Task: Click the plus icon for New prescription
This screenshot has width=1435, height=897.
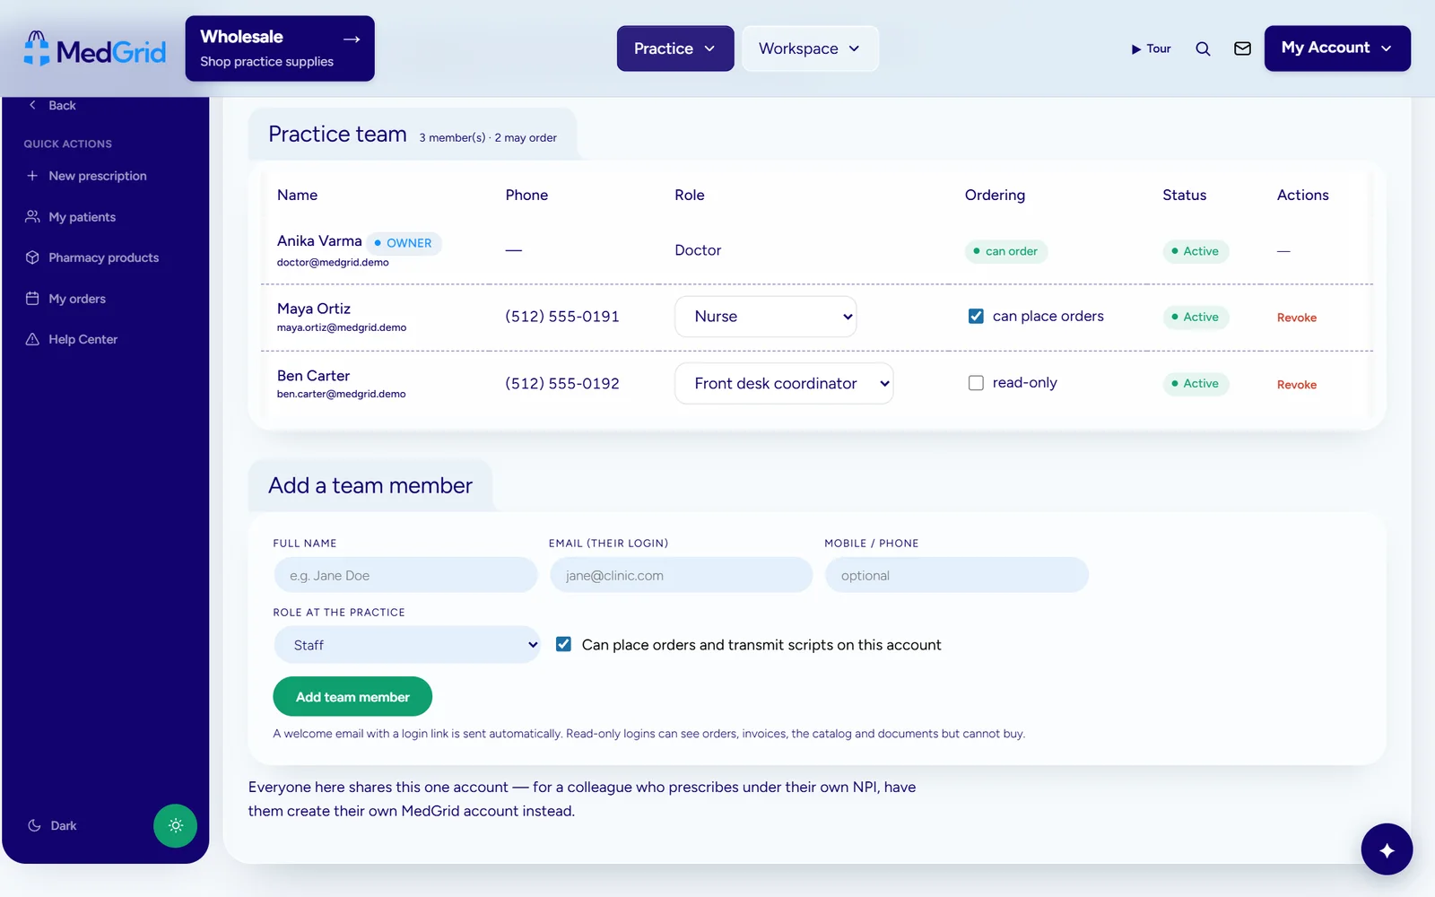Action: 32,176
